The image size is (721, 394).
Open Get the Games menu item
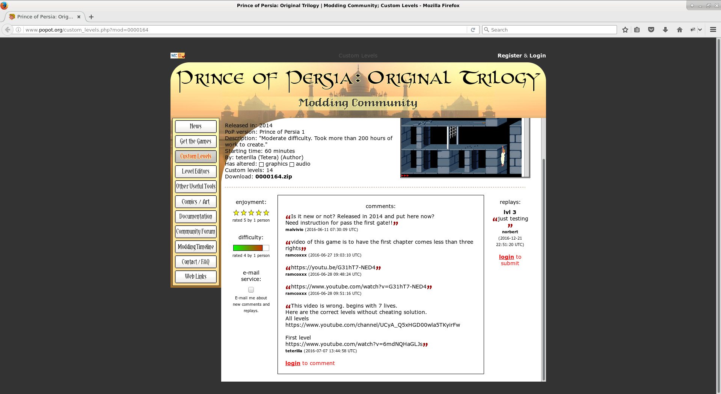click(x=196, y=141)
